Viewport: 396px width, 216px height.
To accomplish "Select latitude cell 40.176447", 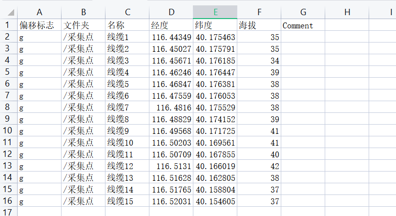I will pos(215,72).
